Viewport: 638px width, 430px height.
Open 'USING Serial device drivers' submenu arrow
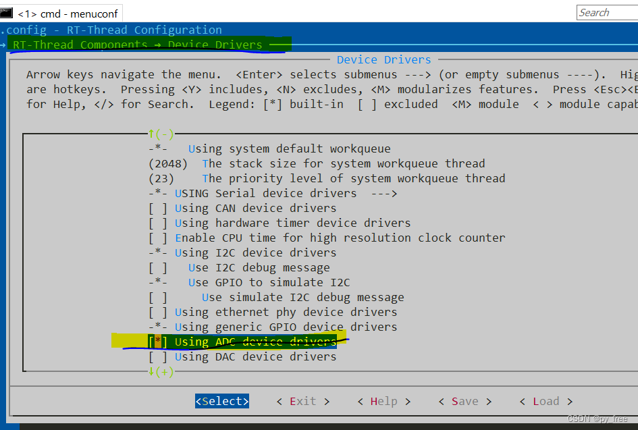[383, 193]
